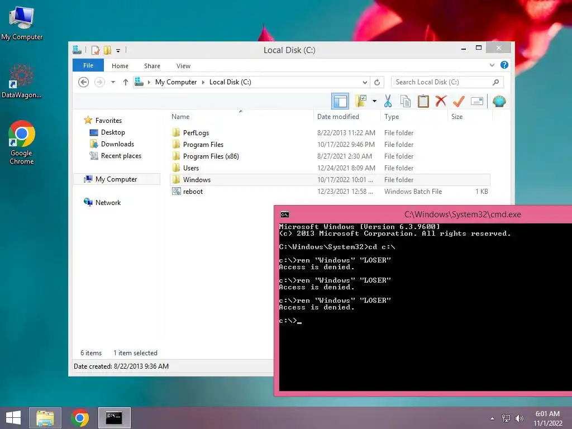Click Local Disk (C:) breadcrumb segment
The height and width of the screenshot is (429, 572).
[230, 82]
